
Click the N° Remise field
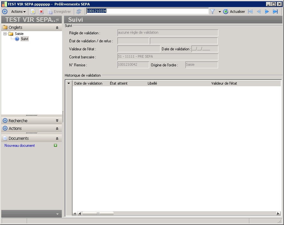click(x=133, y=65)
